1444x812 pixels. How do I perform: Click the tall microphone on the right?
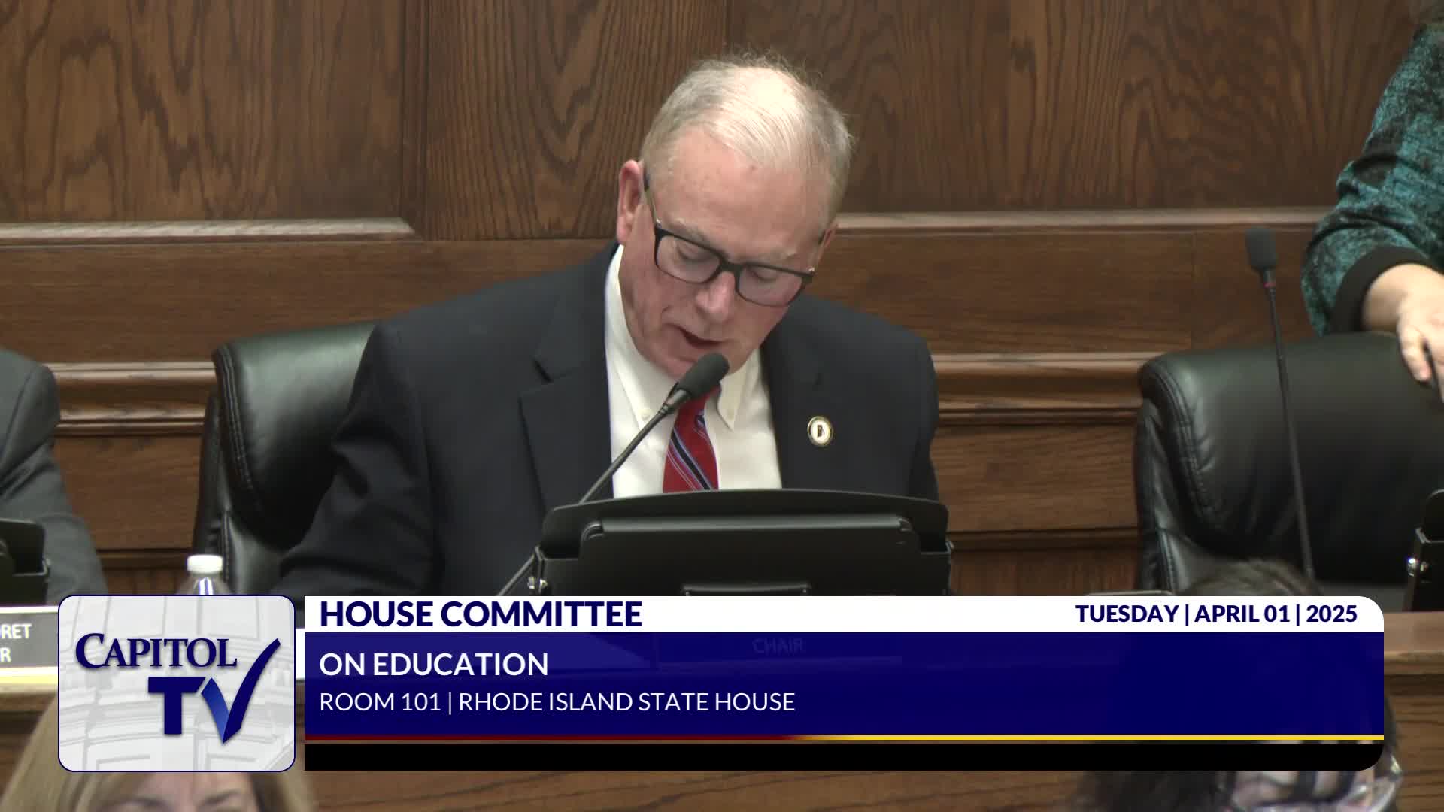pos(1261,249)
